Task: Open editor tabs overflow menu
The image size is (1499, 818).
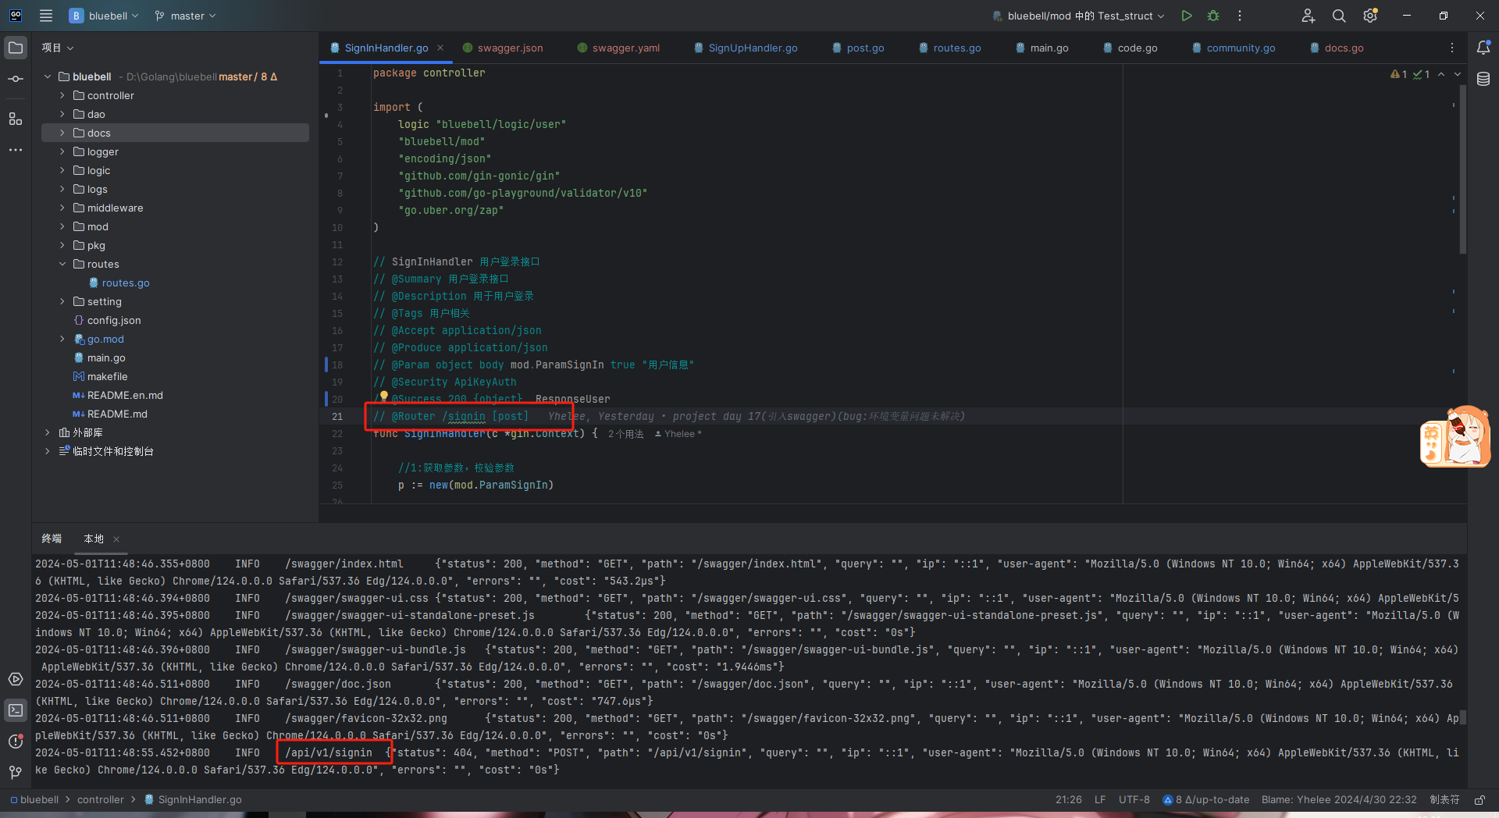Action: pyautogui.click(x=1452, y=48)
